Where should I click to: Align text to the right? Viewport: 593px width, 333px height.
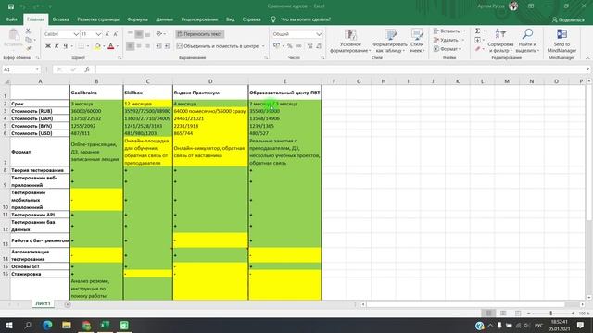click(147, 46)
